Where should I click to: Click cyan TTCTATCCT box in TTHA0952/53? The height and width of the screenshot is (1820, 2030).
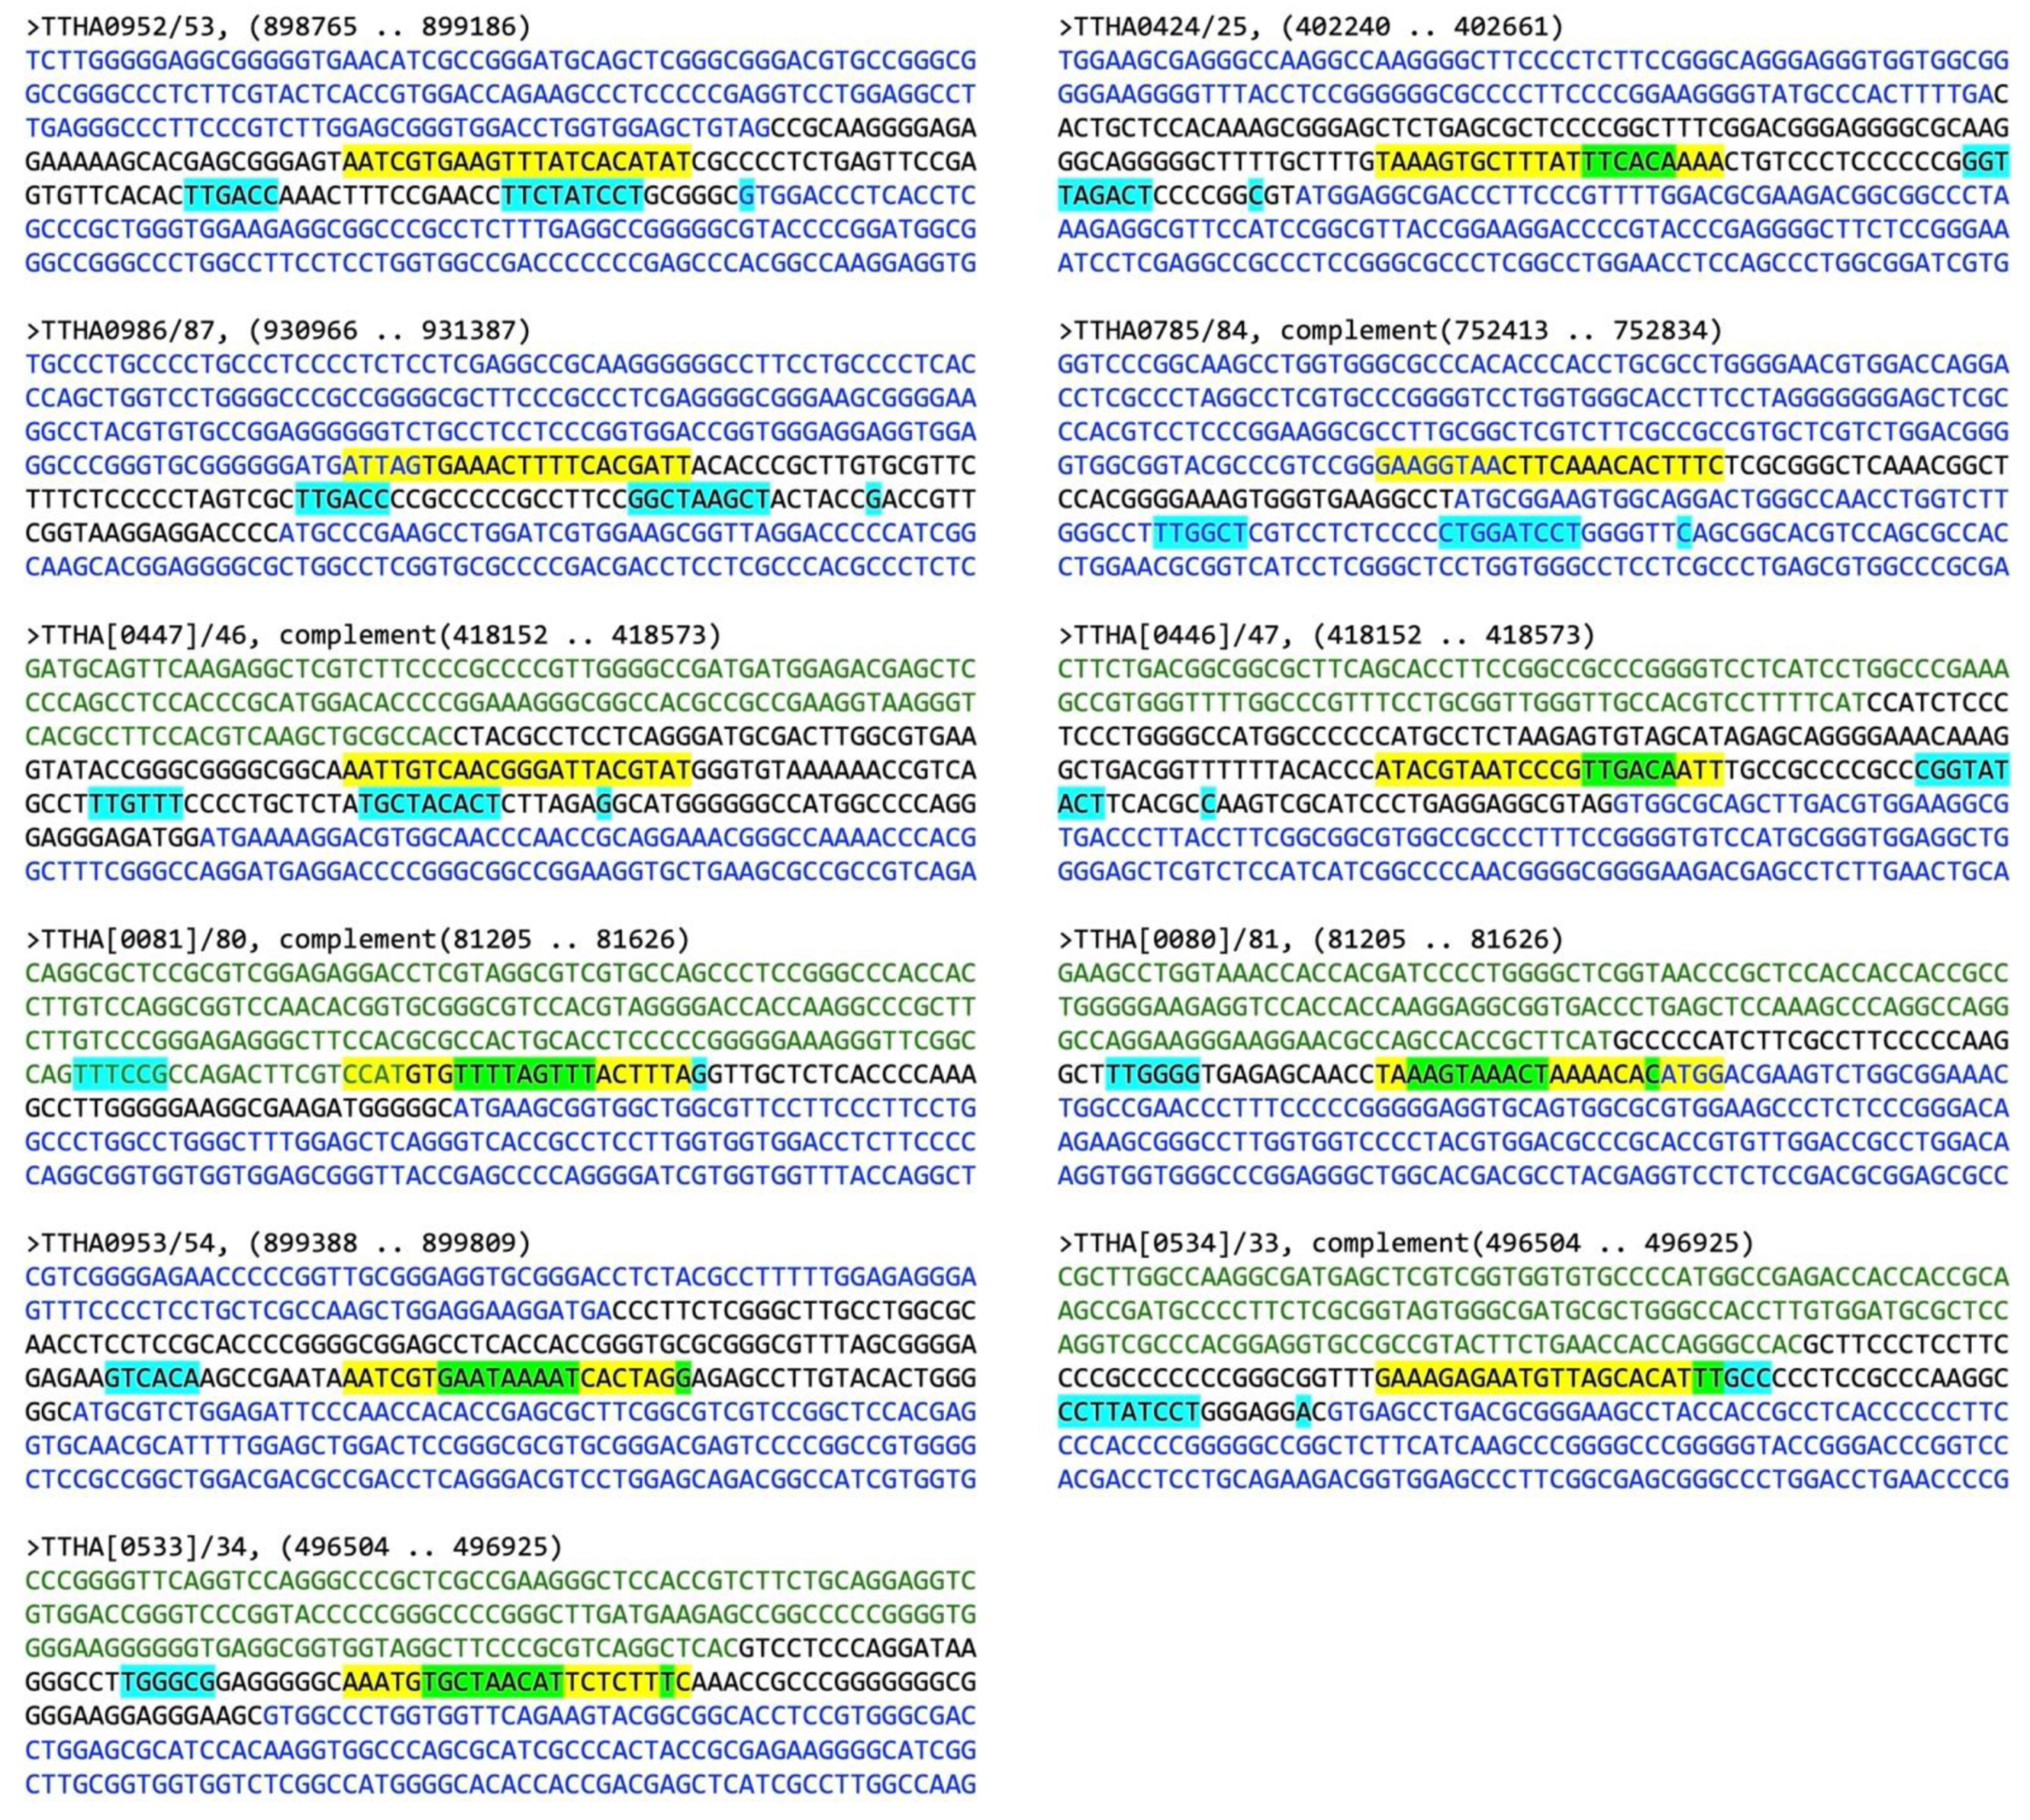[571, 196]
